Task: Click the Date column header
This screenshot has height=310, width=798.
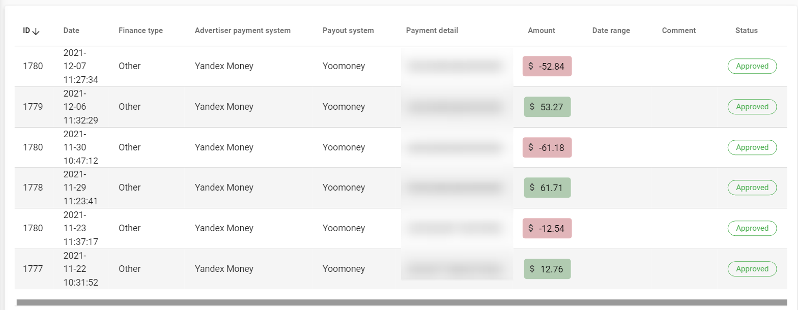Action: pyautogui.click(x=71, y=30)
